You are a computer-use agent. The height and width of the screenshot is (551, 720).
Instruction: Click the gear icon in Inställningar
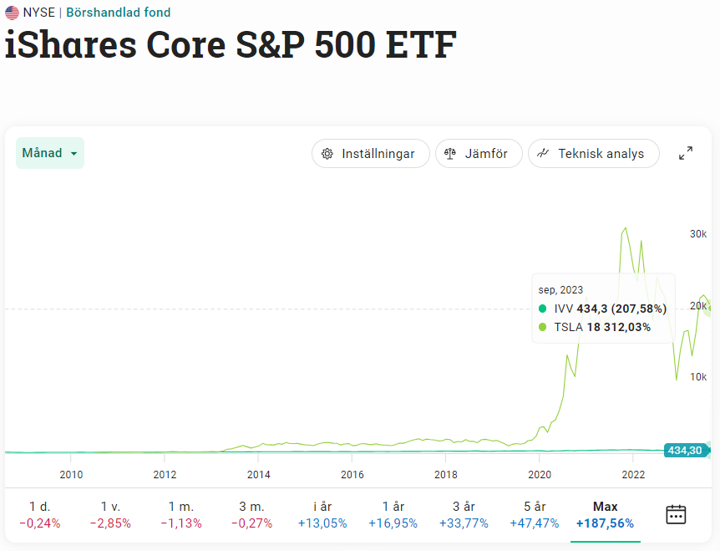[x=327, y=154]
